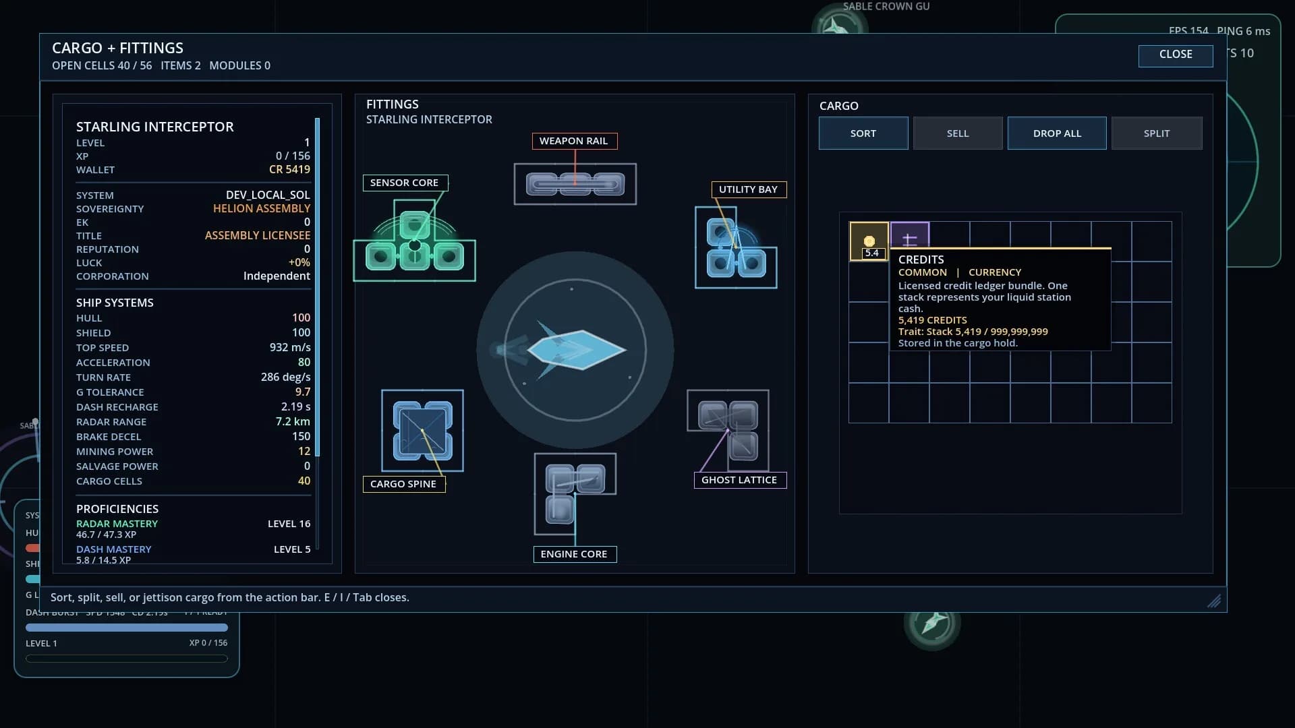Click the Dash Recharge 2.19 s value
This screenshot has width=1295, height=728.
point(296,407)
